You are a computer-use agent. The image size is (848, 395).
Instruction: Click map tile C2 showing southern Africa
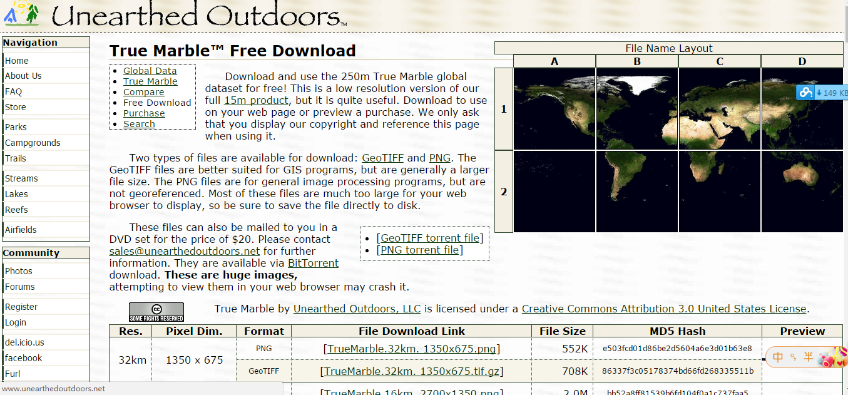[720, 192]
